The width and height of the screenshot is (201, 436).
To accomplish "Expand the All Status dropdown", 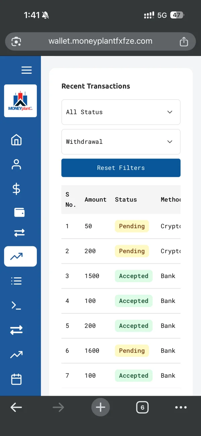I will (x=121, y=112).
